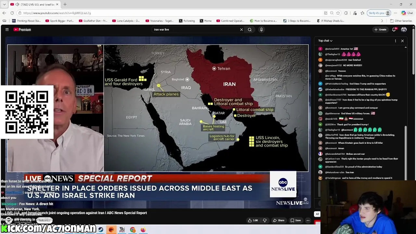Open the split screen icon in address bar
The width and height of the screenshot is (416, 234).
[x=326, y=13]
